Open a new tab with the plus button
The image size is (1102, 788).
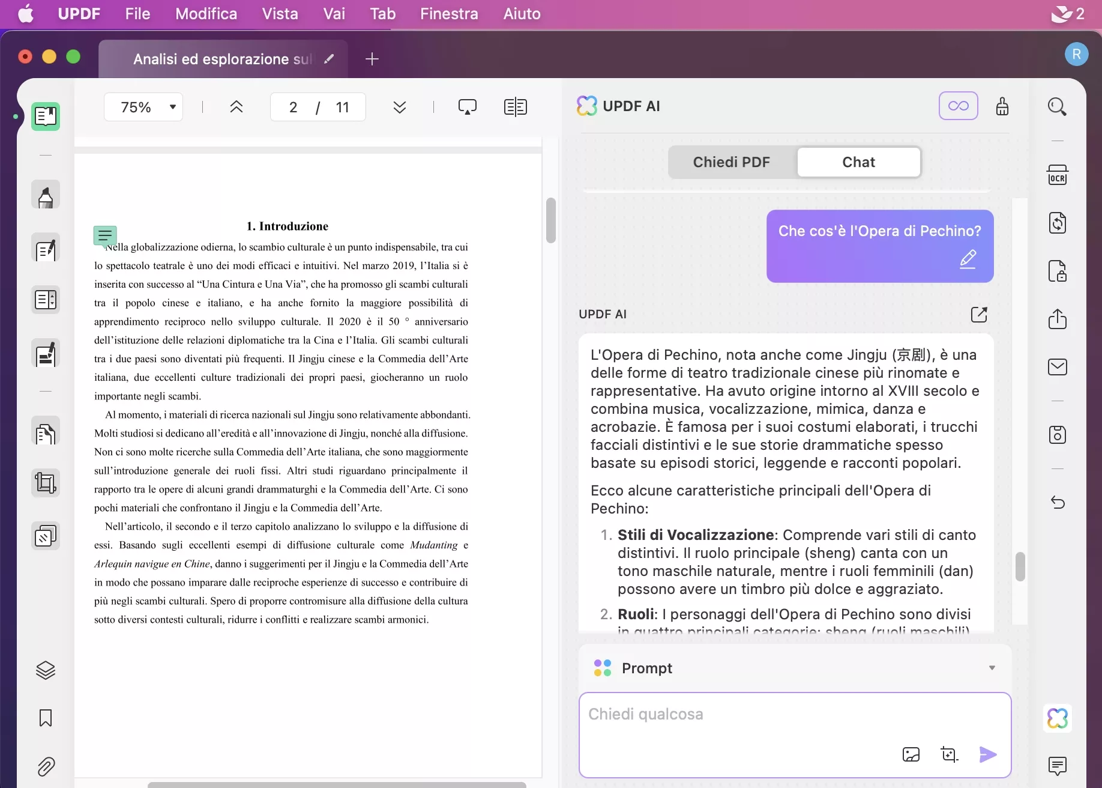372,59
